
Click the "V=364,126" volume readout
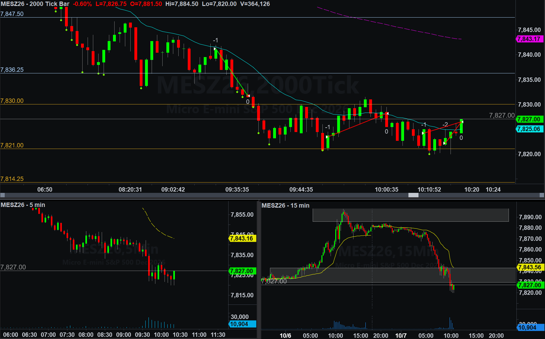click(x=255, y=4)
